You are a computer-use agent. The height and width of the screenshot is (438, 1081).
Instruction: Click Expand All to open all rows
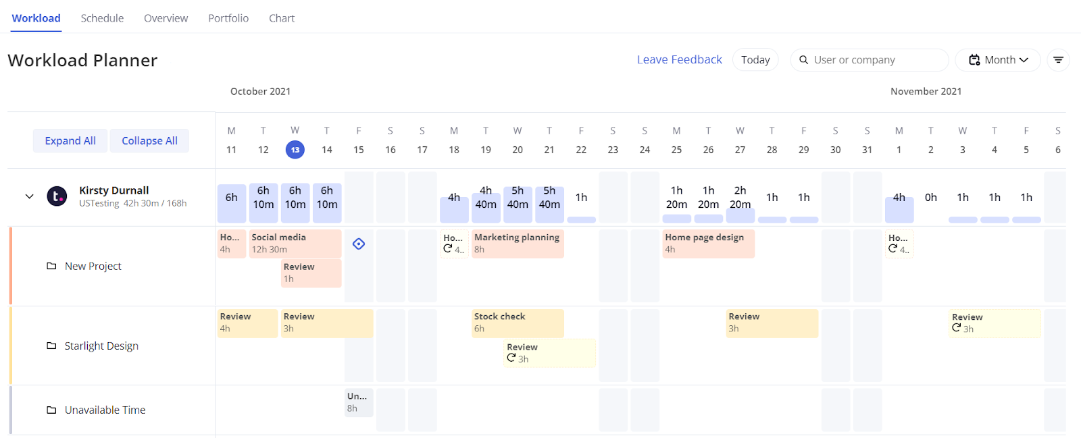point(70,140)
